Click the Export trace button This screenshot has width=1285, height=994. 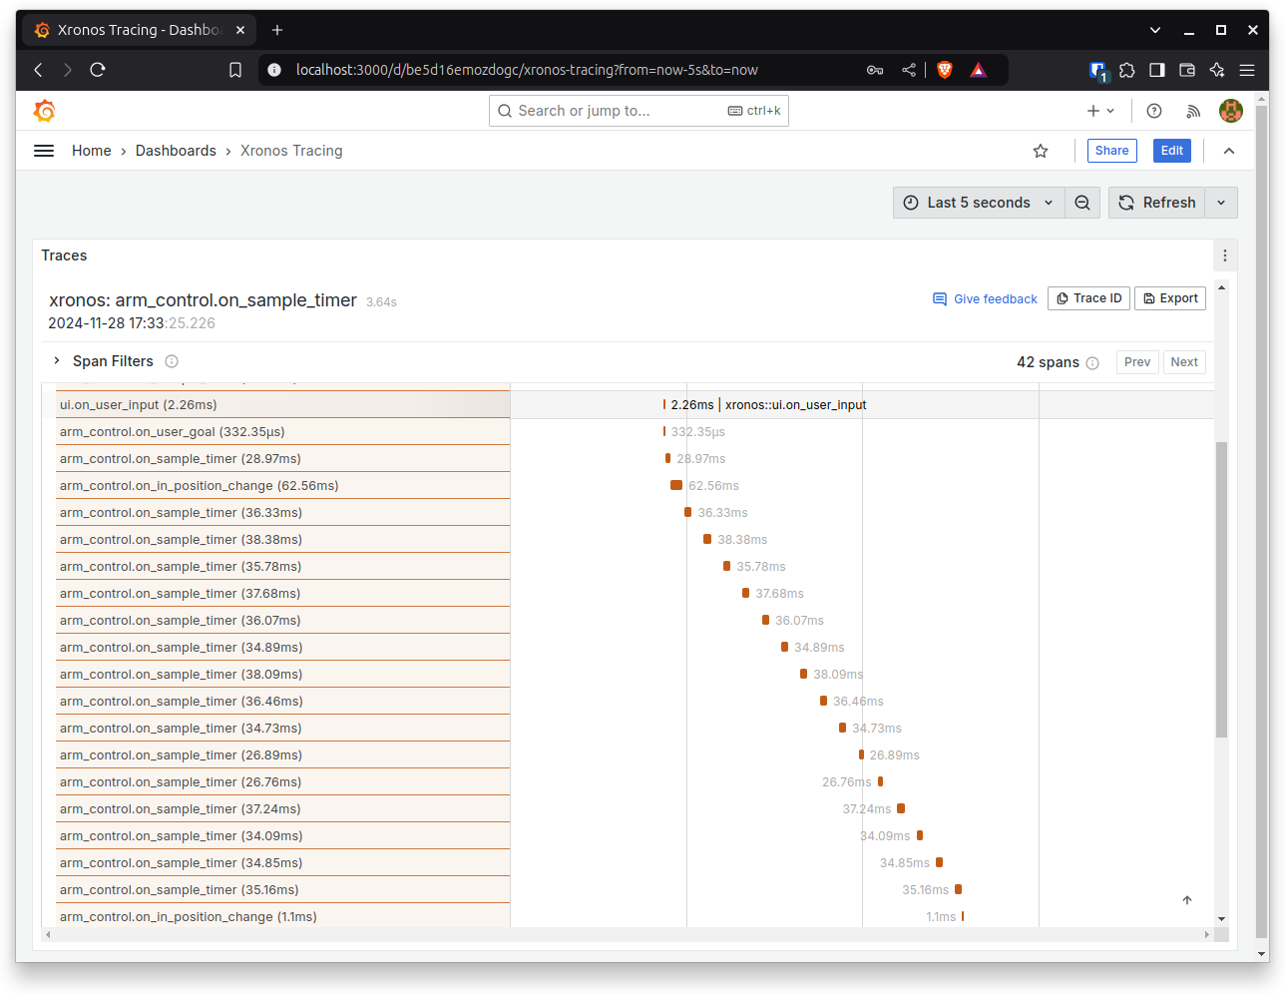pyautogui.click(x=1170, y=298)
